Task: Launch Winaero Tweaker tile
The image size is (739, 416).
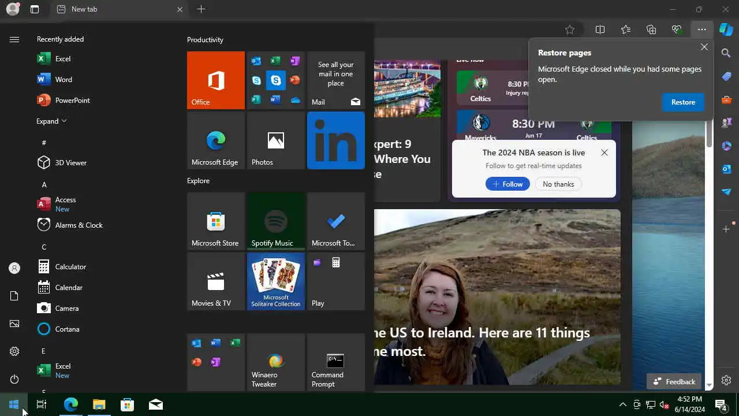Action: point(276,362)
